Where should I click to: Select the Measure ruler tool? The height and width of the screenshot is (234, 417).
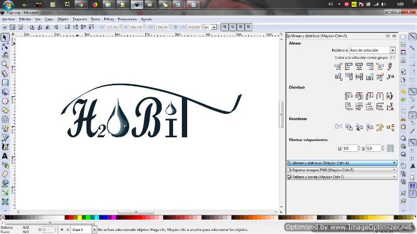click(5, 74)
